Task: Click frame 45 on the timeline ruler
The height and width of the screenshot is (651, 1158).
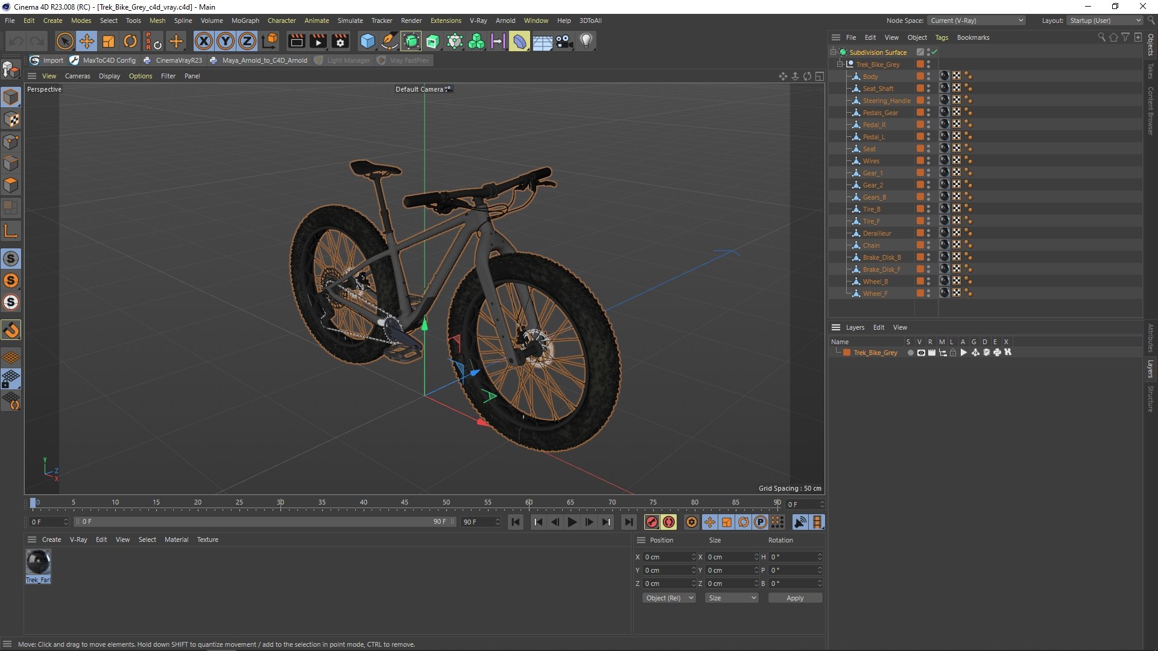Action: (405, 502)
